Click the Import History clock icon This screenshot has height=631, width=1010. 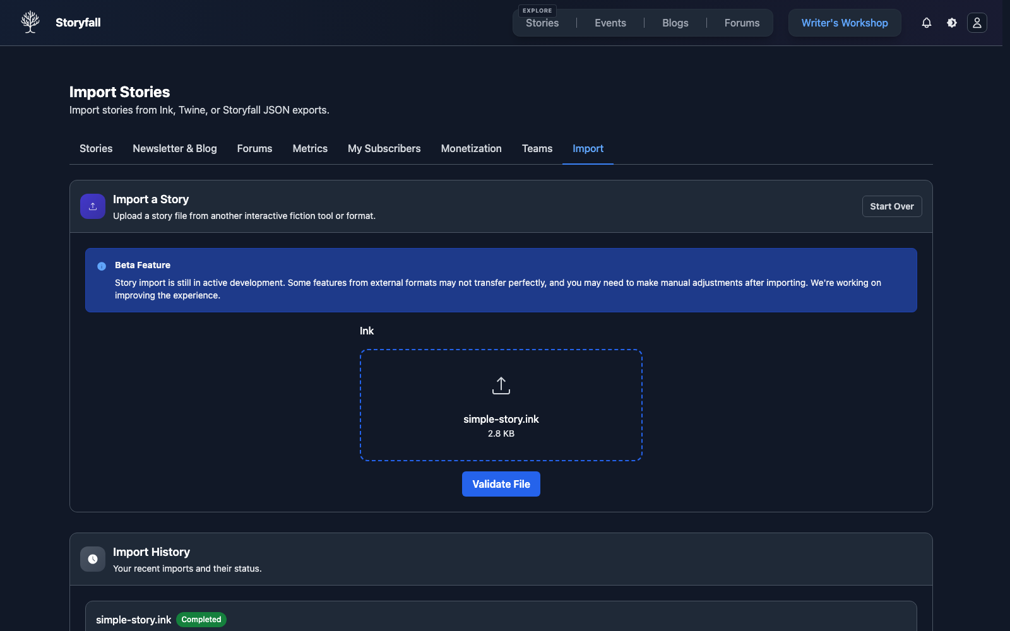(x=93, y=559)
